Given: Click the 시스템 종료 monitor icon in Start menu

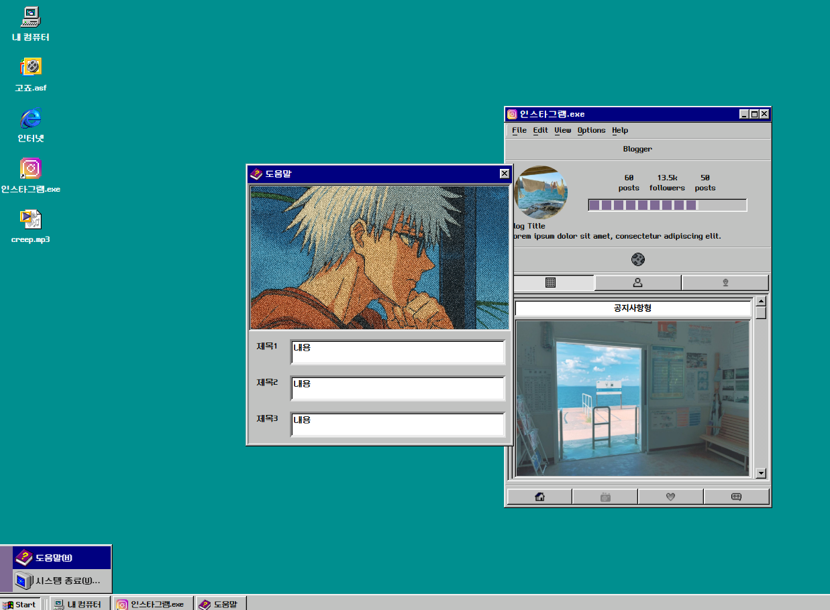Looking at the screenshot, I should 24,581.
